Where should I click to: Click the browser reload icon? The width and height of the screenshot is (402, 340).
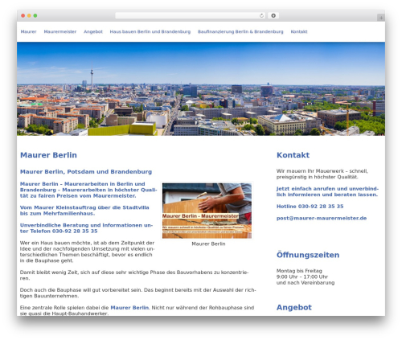click(261, 15)
